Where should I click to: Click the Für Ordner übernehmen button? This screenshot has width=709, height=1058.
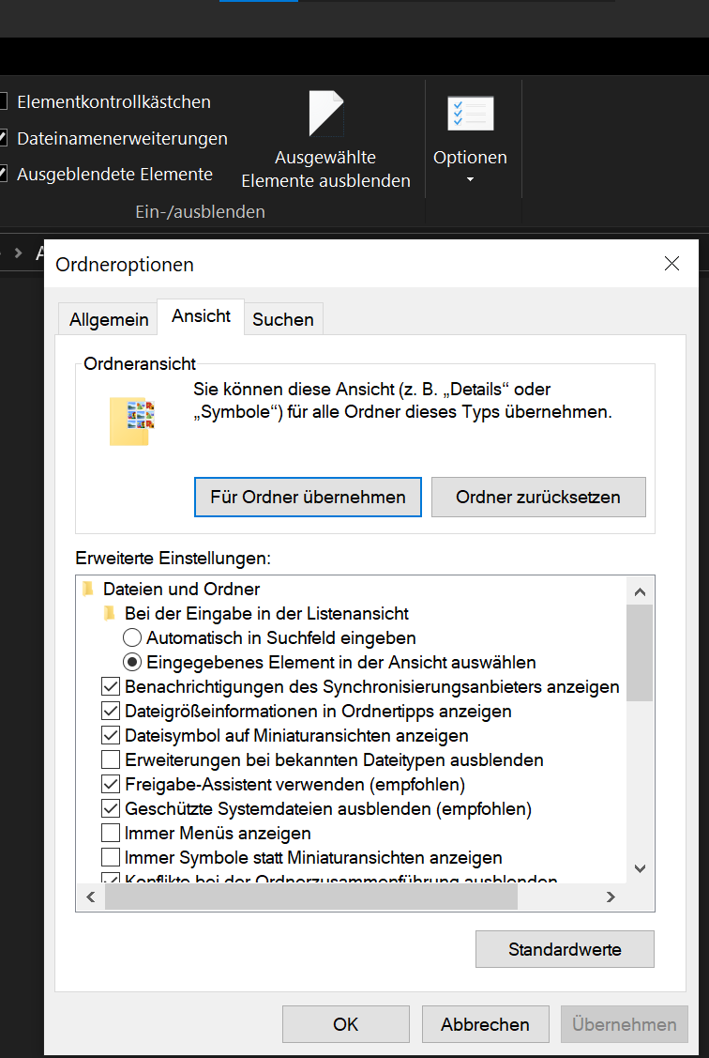click(308, 497)
